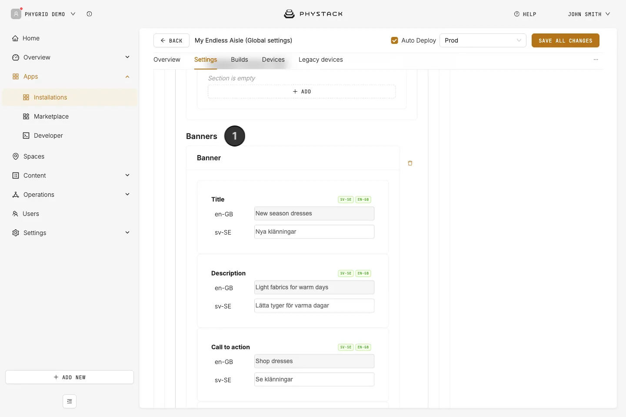Focus the Title en-GB field
Image resolution: width=626 pixels, height=417 pixels.
pyautogui.click(x=314, y=214)
